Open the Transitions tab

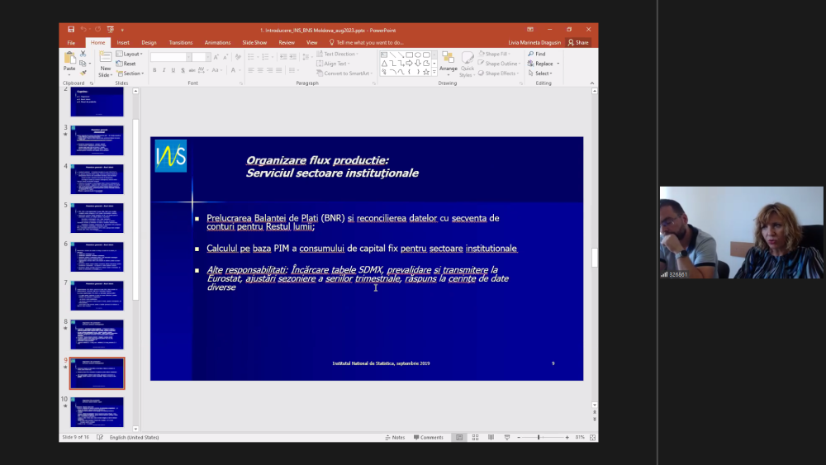pos(181,43)
